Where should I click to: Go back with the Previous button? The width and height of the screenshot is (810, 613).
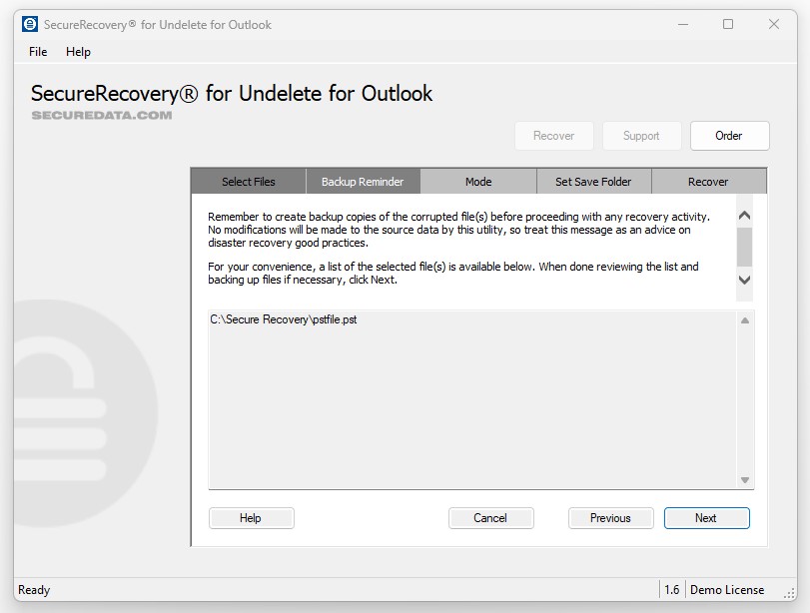pos(610,518)
